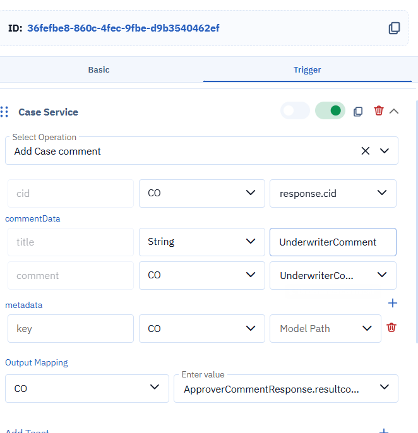
Task: Toggle the green enabled switch
Action: pos(330,110)
